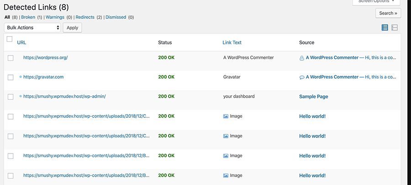
Task: Open the third Hello world! source link
Action: tap(312, 156)
